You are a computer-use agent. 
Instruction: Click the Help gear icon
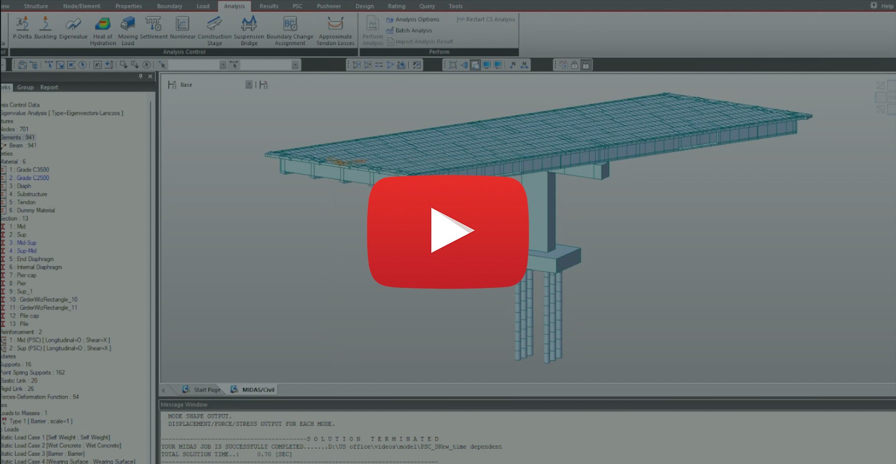[873, 5]
